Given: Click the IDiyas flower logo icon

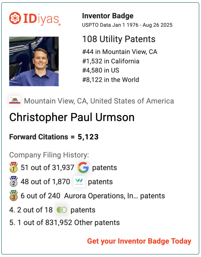Looking at the screenshot, I should (15, 18).
